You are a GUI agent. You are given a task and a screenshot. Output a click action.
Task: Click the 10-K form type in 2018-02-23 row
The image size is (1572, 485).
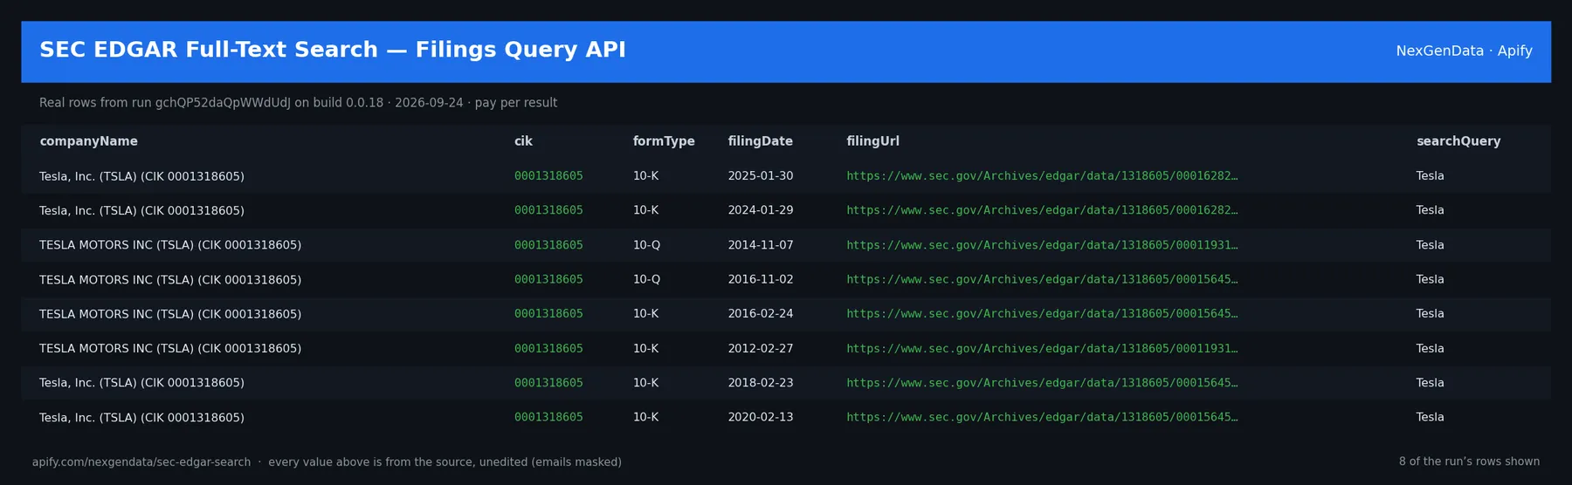coord(646,383)
